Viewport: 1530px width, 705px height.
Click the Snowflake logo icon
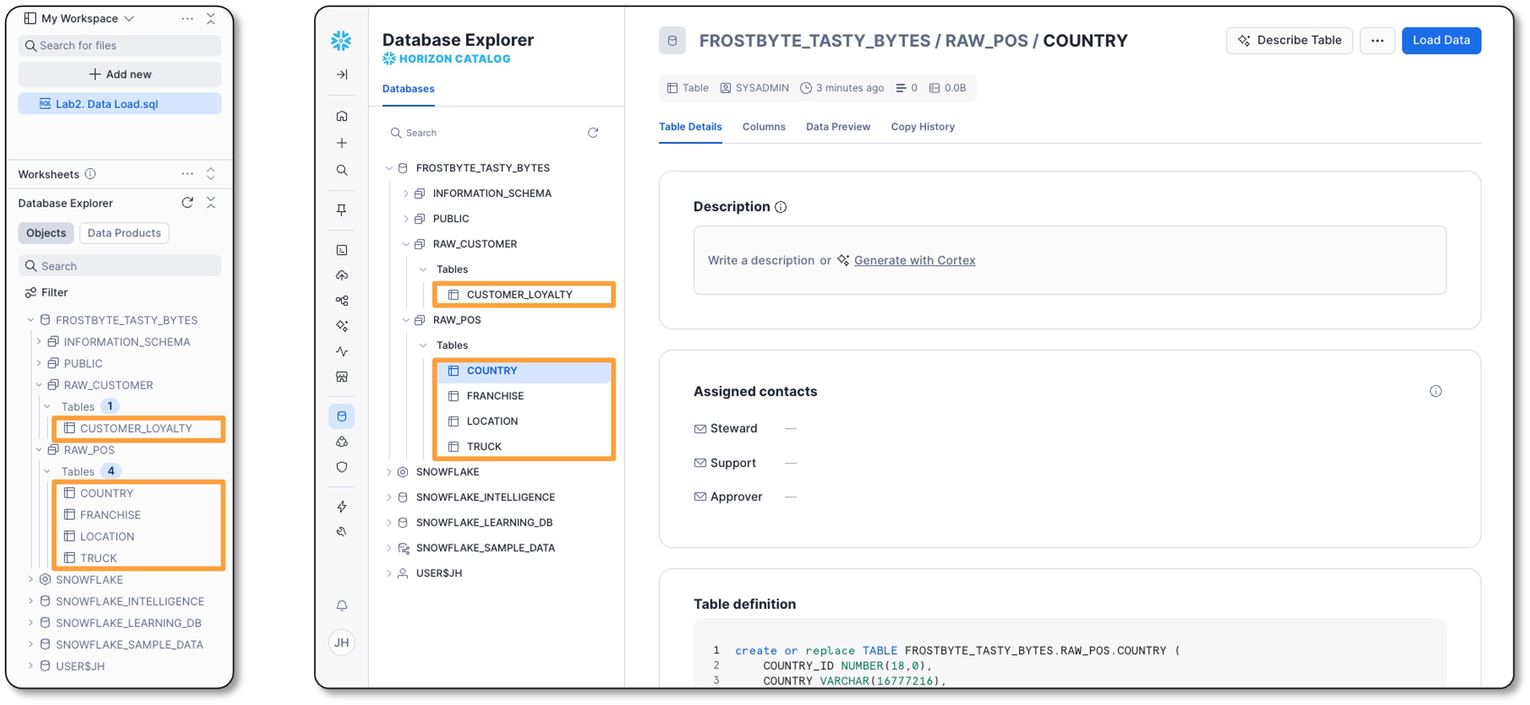tap(341, 40)
